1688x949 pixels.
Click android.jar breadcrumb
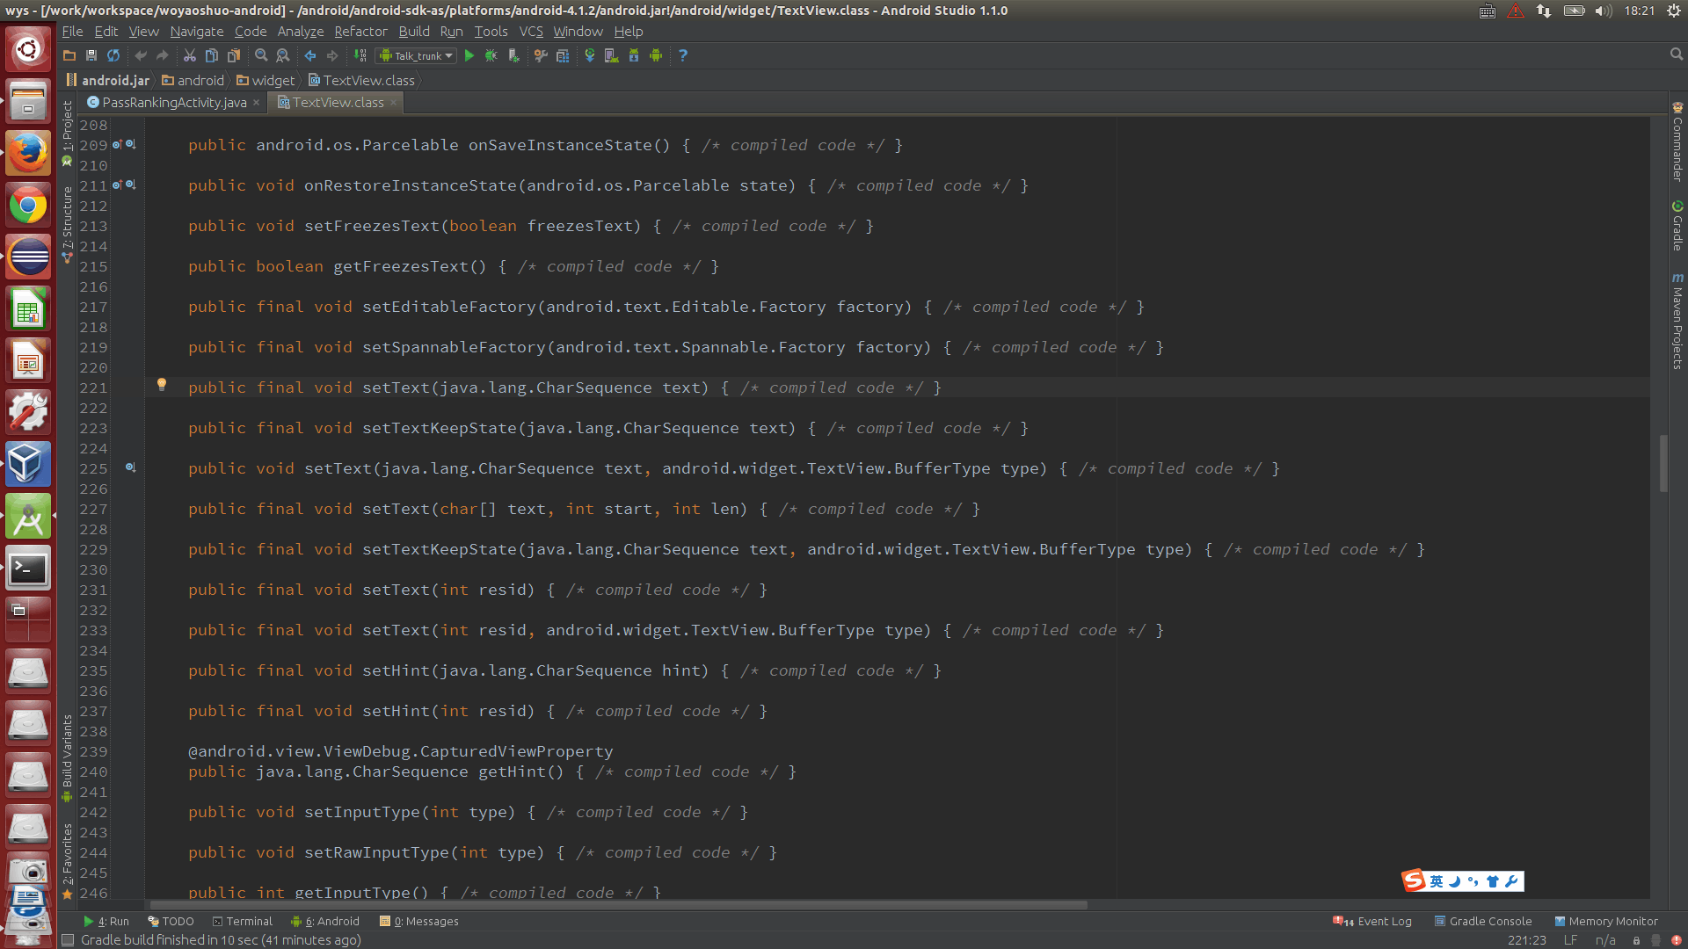point(109,81)
